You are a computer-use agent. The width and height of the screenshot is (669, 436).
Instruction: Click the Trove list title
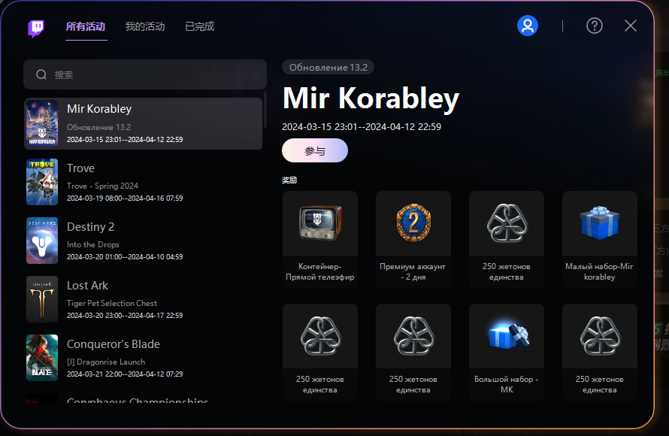tap(80, 168)
